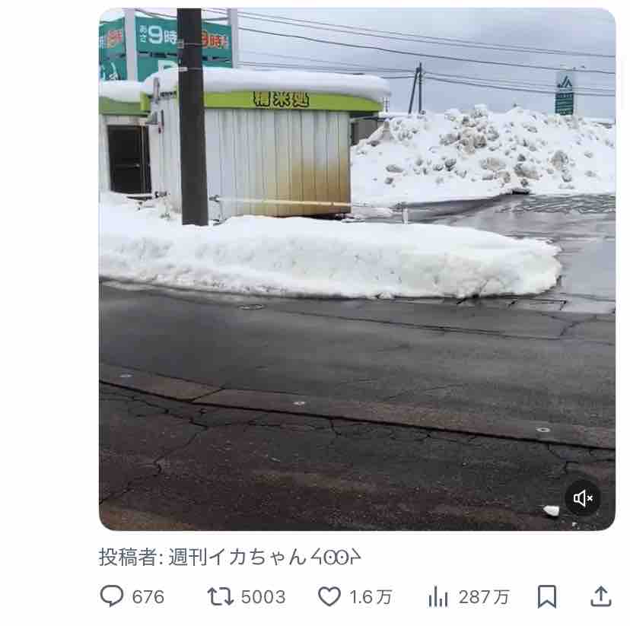Click the 5003 reposts count

263,597
